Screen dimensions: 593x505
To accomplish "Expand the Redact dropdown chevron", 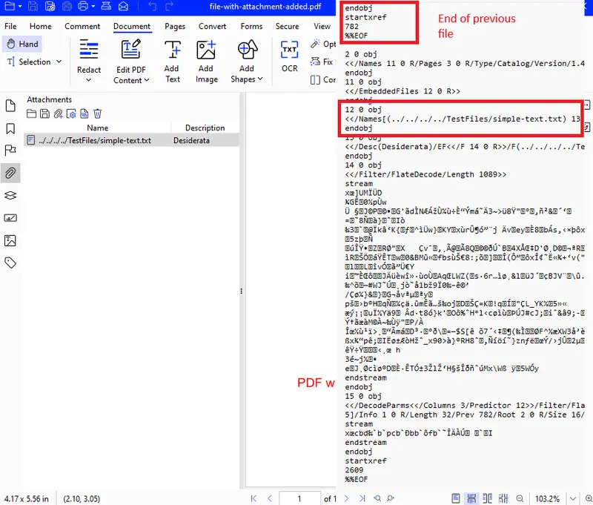I will (x=88, y=80).
